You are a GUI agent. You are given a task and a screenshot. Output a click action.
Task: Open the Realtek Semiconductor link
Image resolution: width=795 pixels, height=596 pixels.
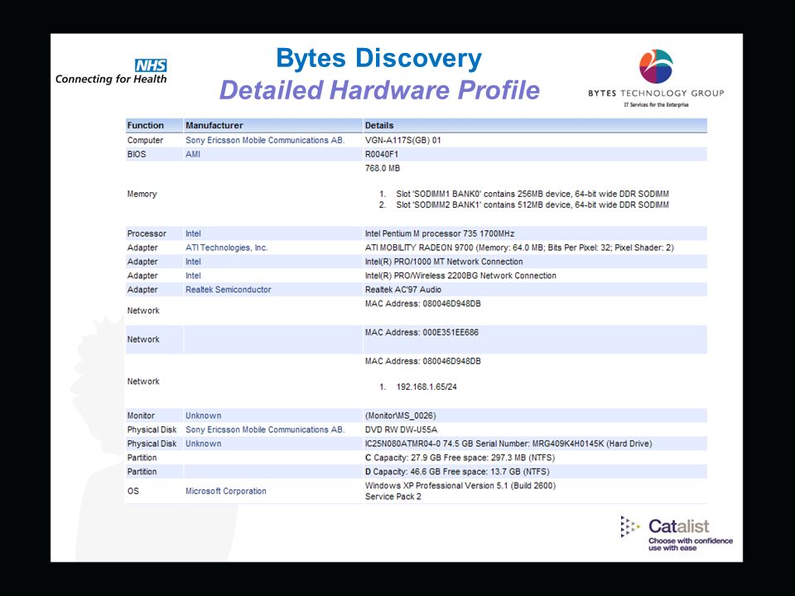[229, 290]
